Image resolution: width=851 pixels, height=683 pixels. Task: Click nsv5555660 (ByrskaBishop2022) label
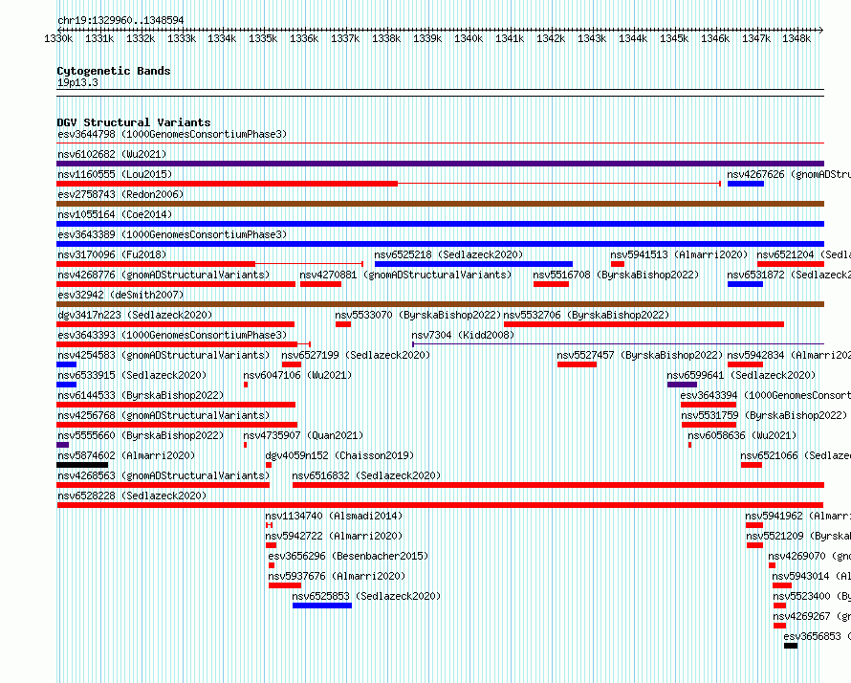point(141,435)
